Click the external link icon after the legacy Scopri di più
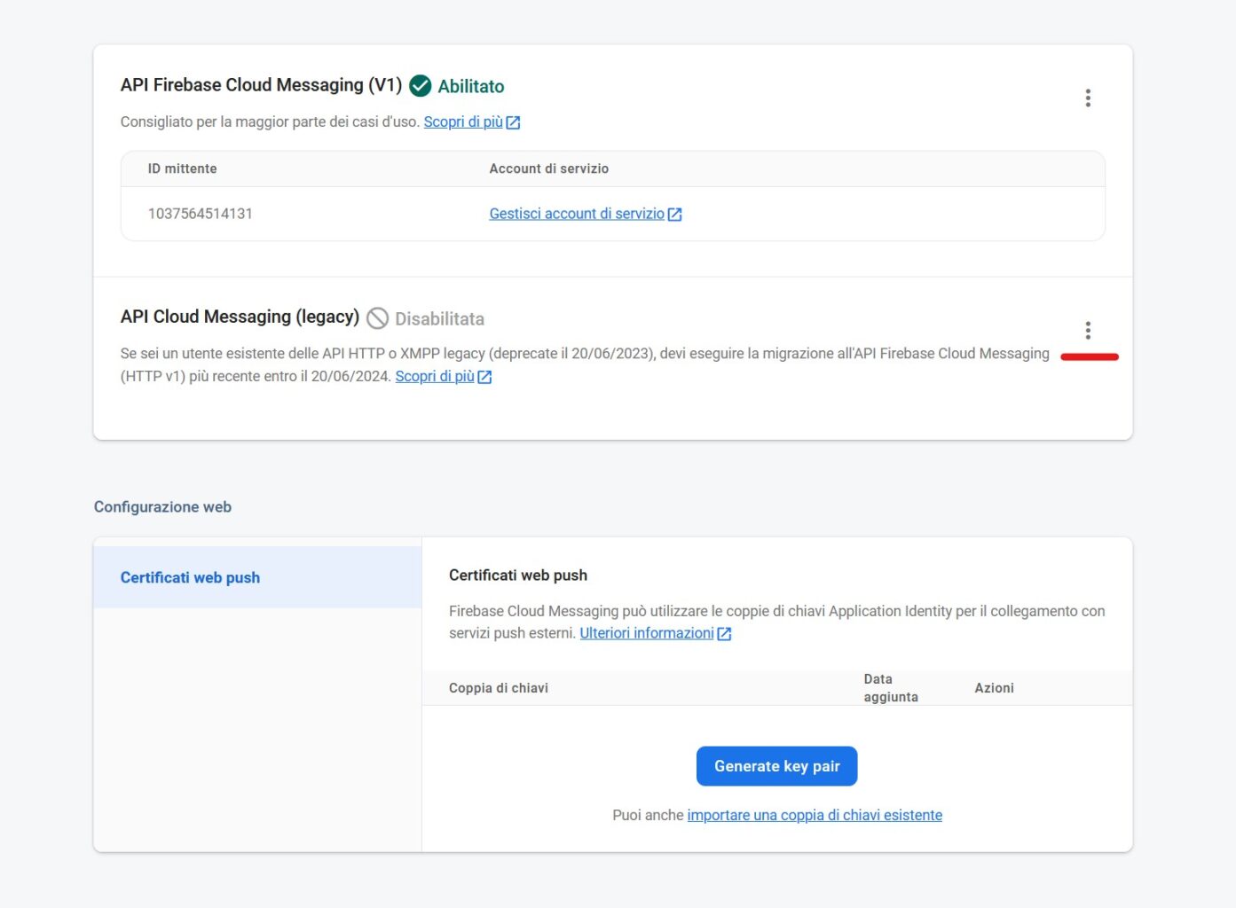1236x908 pixels. pos(484,376)
